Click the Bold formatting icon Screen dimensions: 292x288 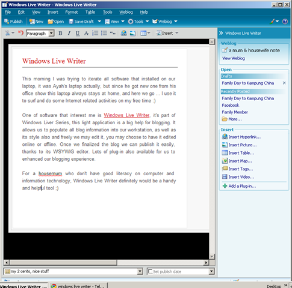(60, 33)
